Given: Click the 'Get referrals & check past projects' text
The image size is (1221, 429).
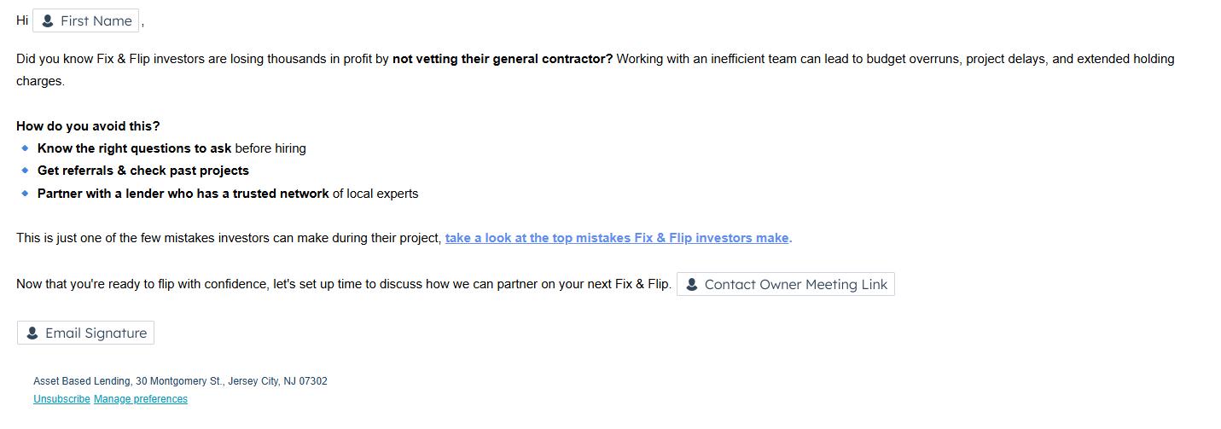Looking at the screenshot, I should click(x=142, y=171).
